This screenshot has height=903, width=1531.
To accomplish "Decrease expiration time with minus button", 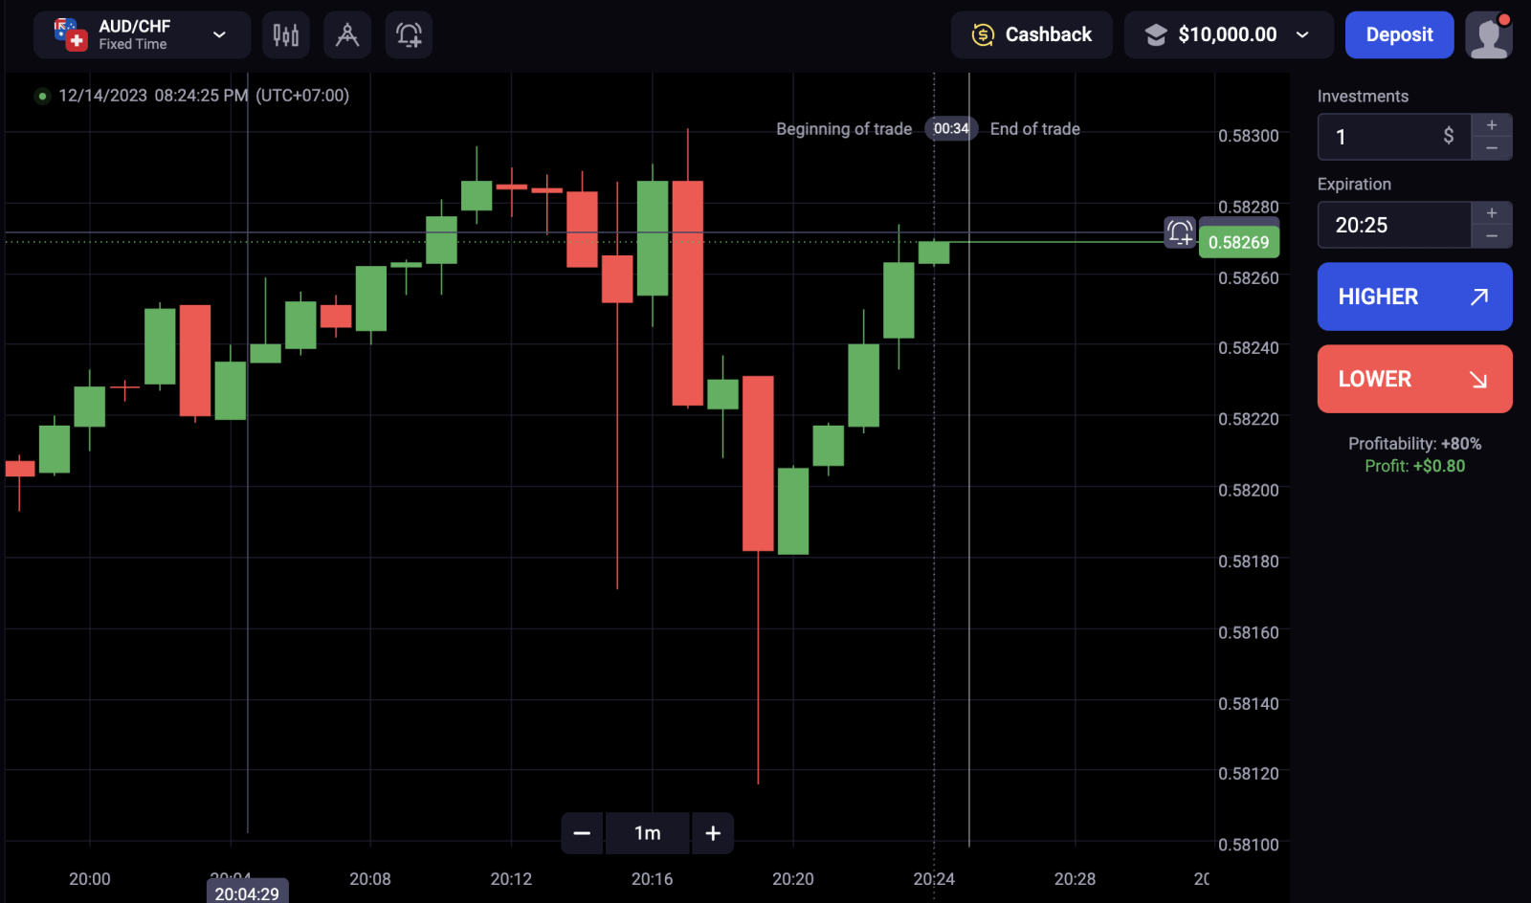I will point(1491,236).
